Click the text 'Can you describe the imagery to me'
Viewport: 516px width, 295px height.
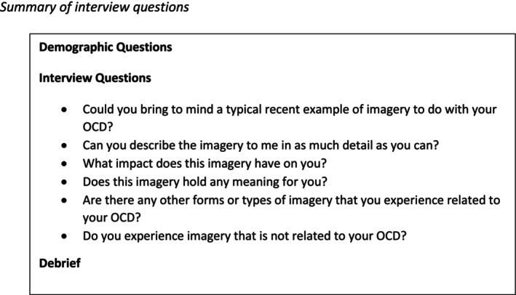coord(261,145)
